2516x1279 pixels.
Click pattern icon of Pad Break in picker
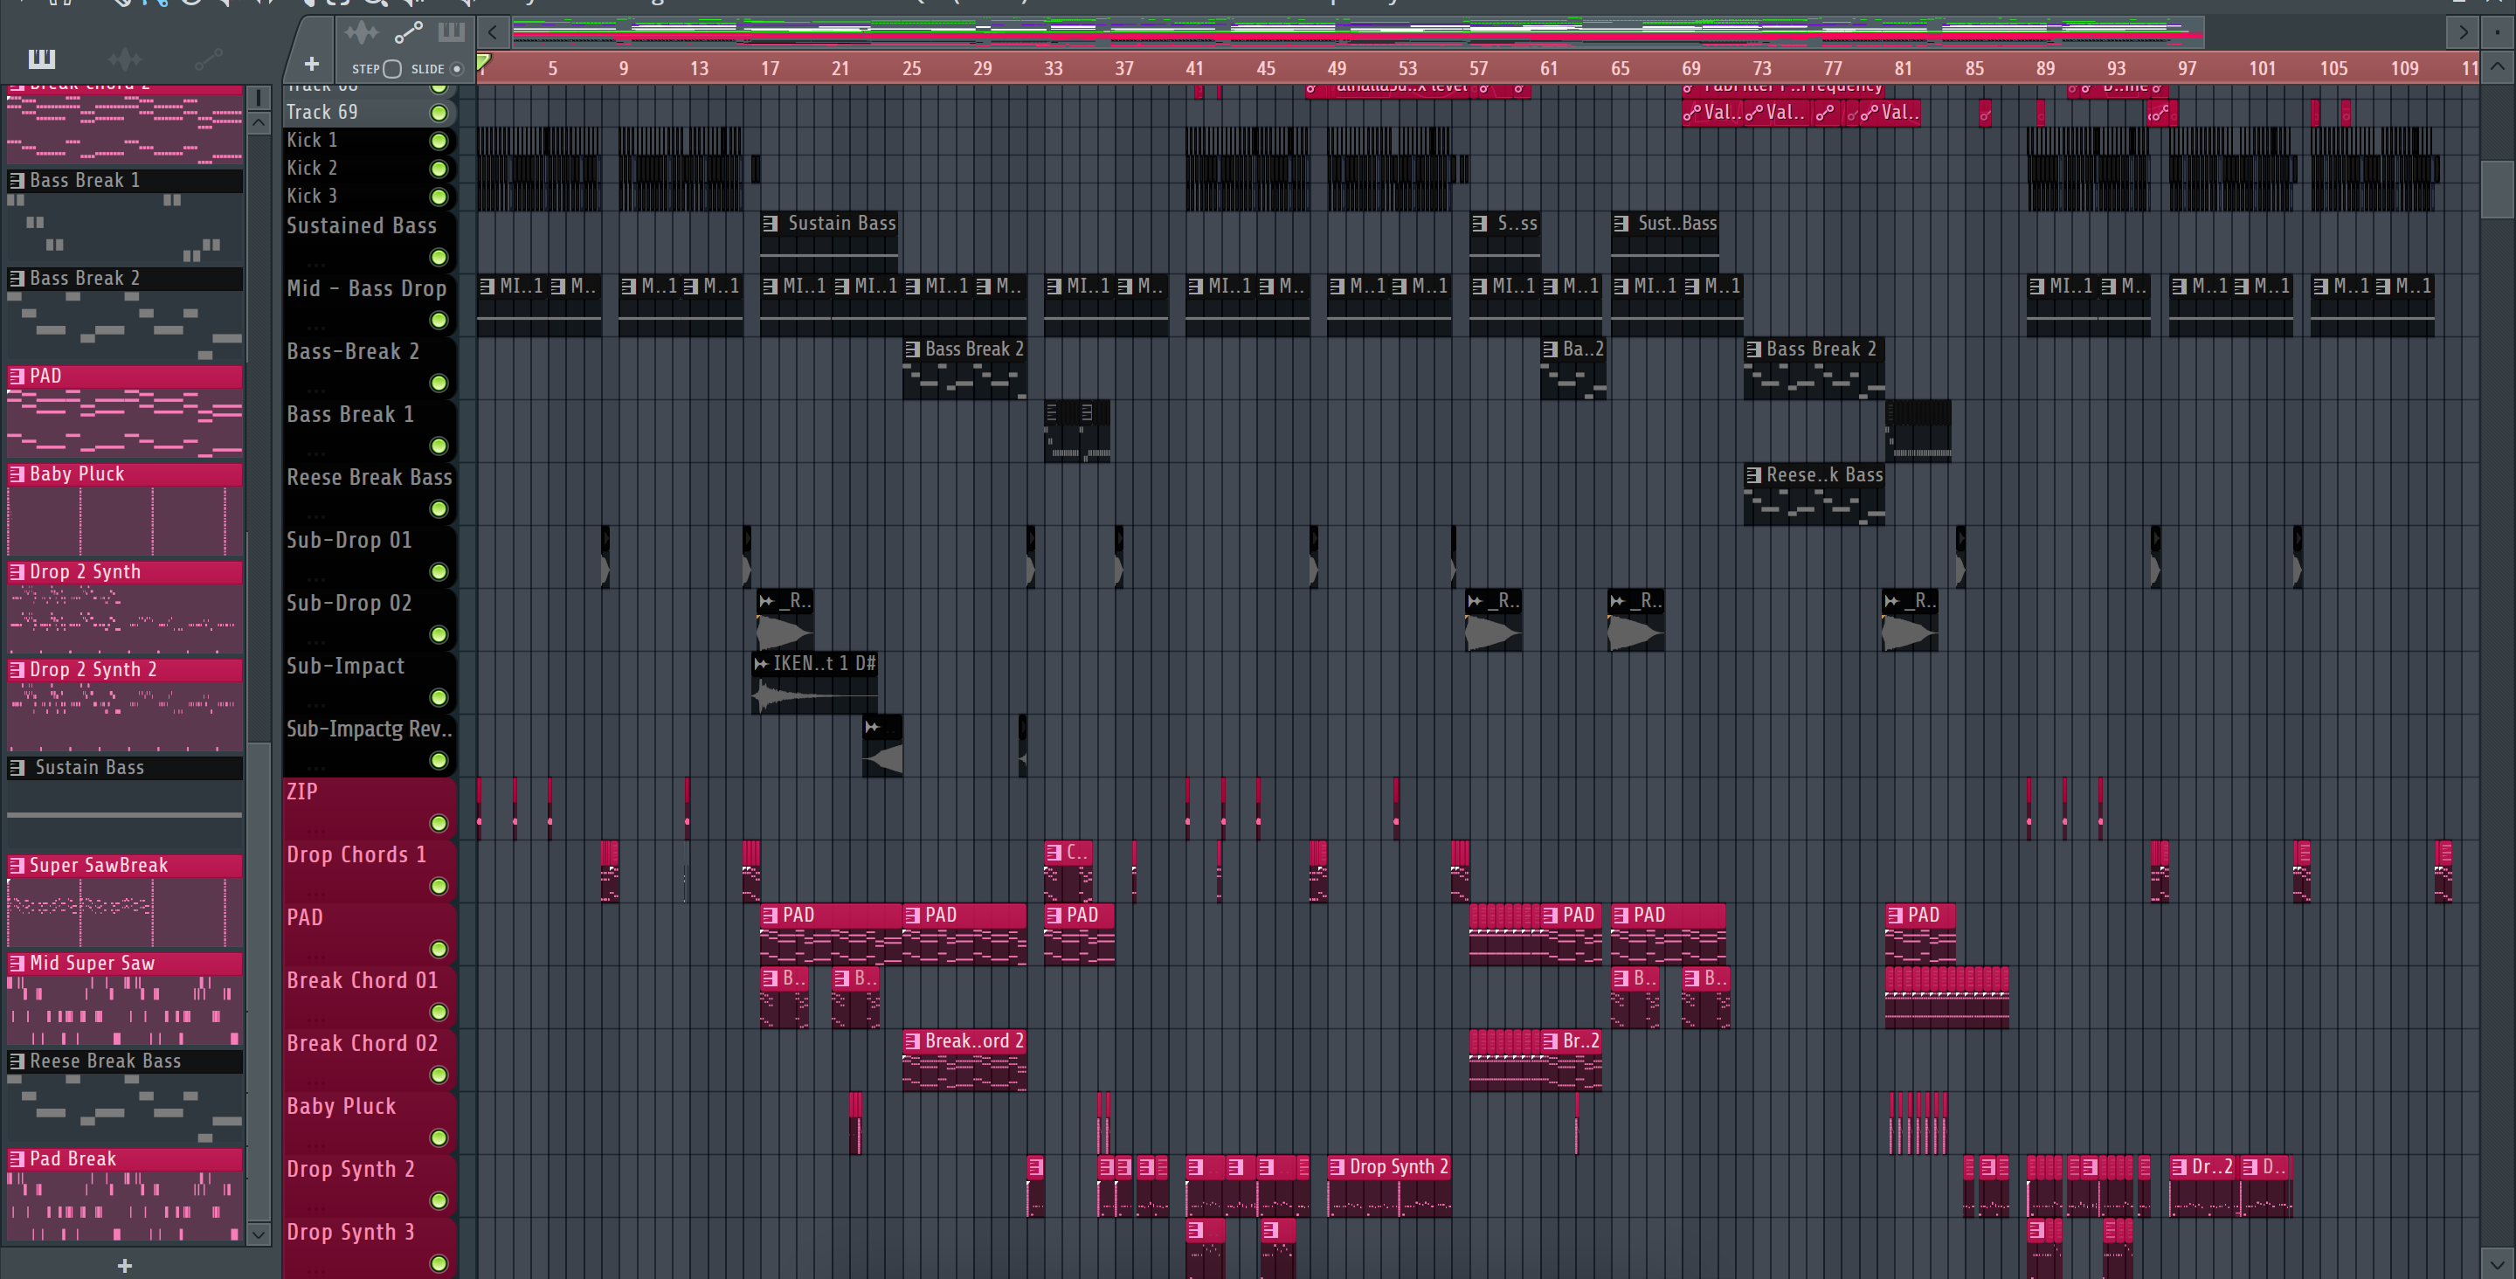[17, 1158]
